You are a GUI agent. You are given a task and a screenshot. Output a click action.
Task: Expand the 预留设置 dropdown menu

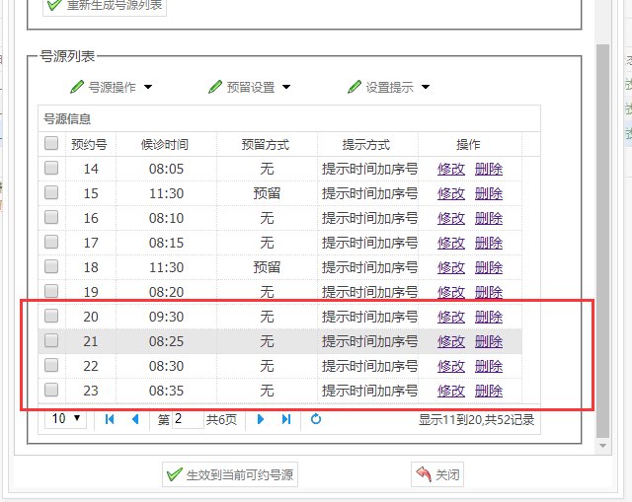pos(250,87)
